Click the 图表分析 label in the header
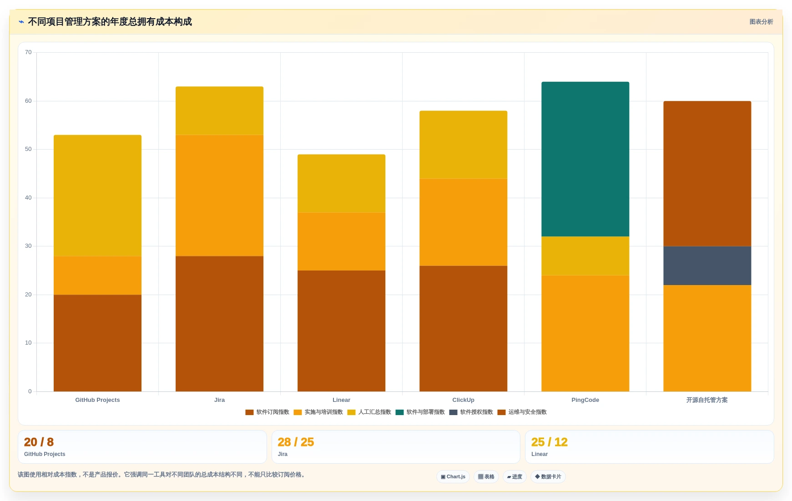 click(761, 22)
